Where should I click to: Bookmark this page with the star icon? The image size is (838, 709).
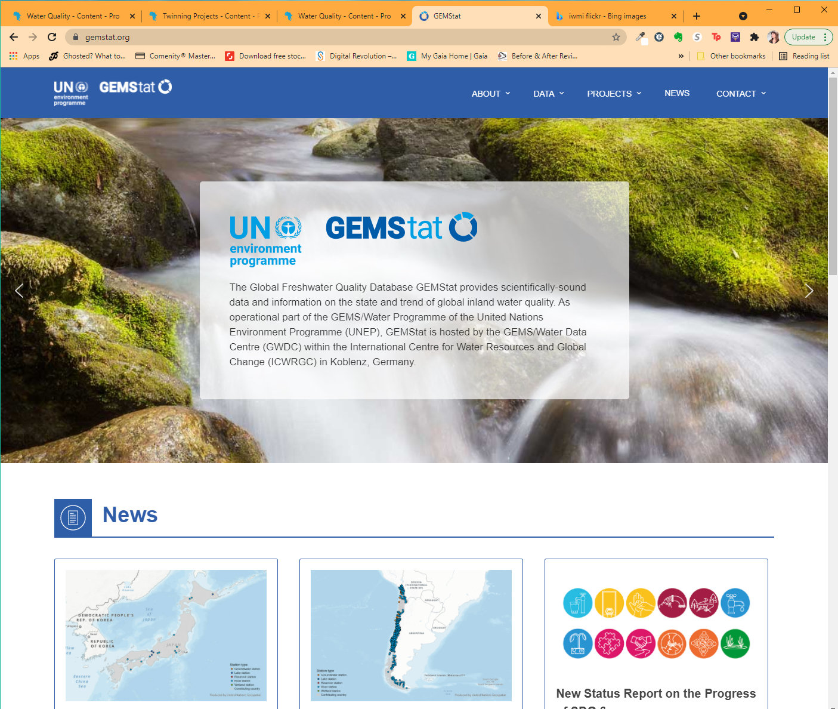[x=616, y=37]
